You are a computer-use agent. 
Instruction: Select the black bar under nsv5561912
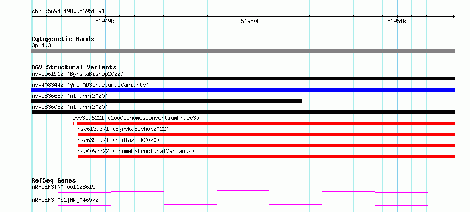click(243, 79)
